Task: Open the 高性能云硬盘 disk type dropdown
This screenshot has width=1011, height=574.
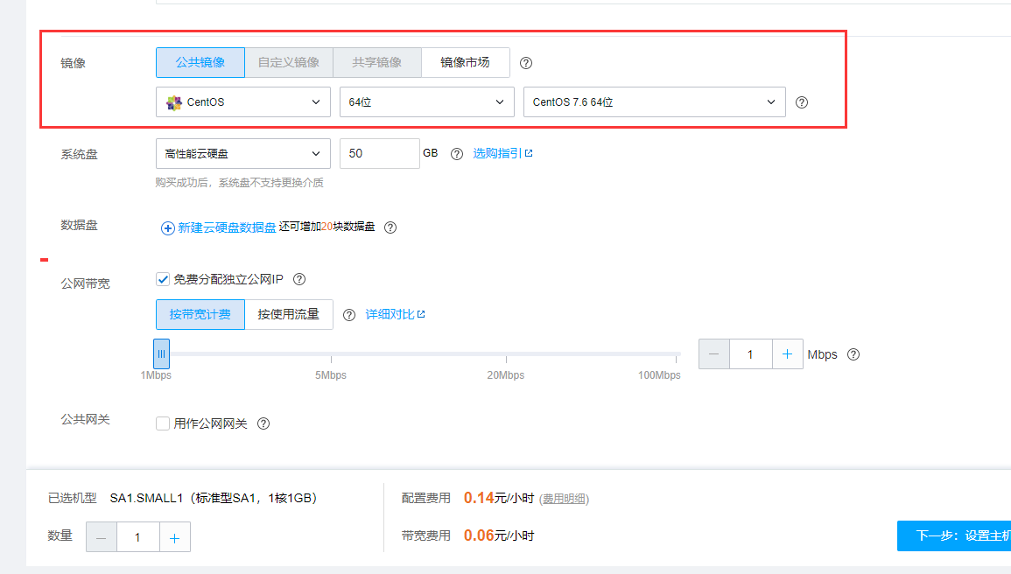Action: tap(242, 153)
